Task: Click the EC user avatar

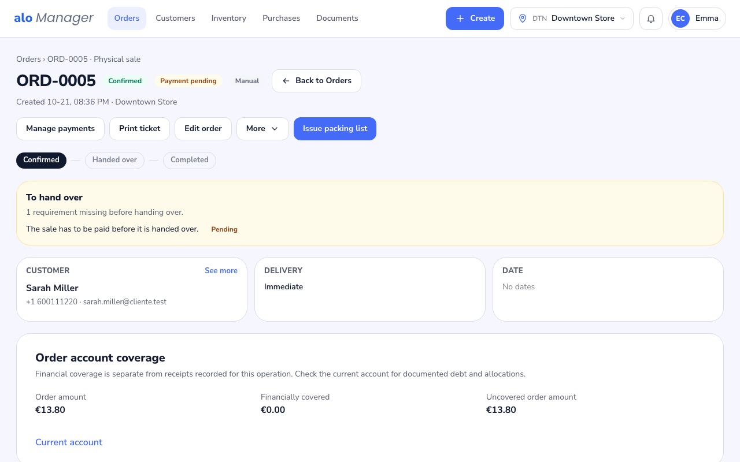Action: pos(680,18)
